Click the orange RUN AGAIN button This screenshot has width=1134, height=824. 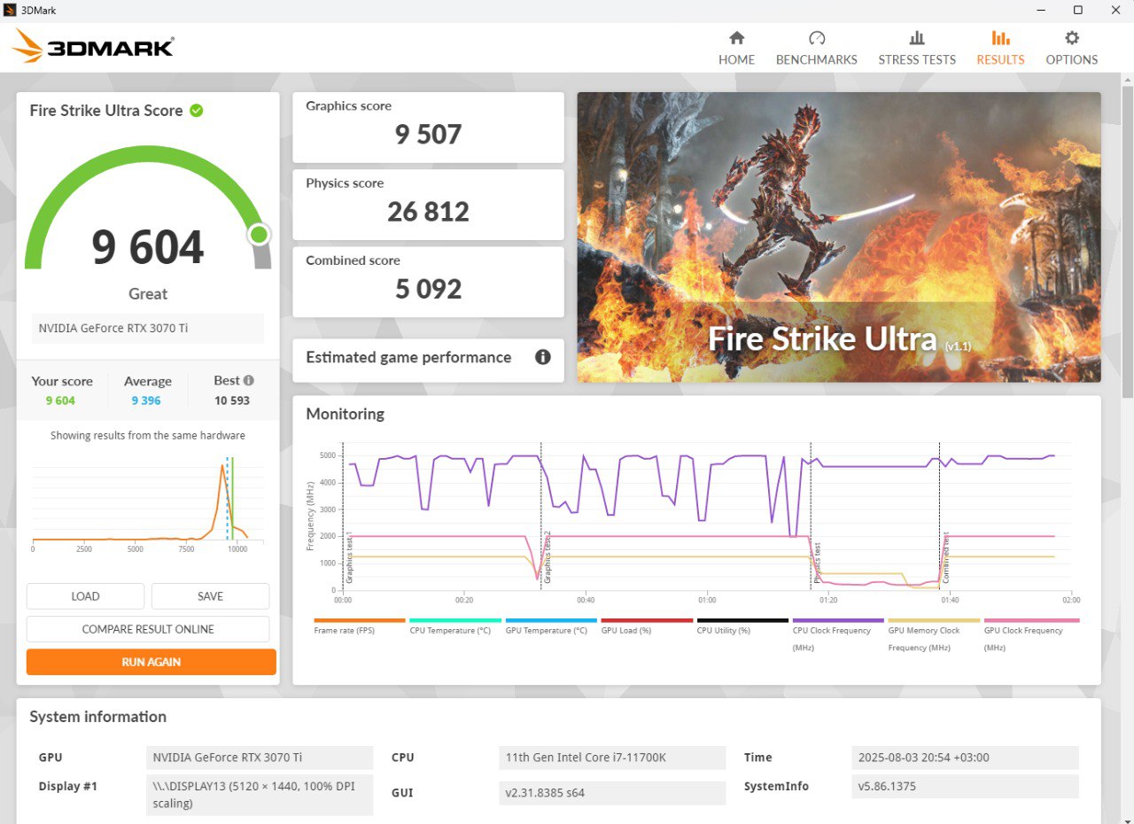151,662
